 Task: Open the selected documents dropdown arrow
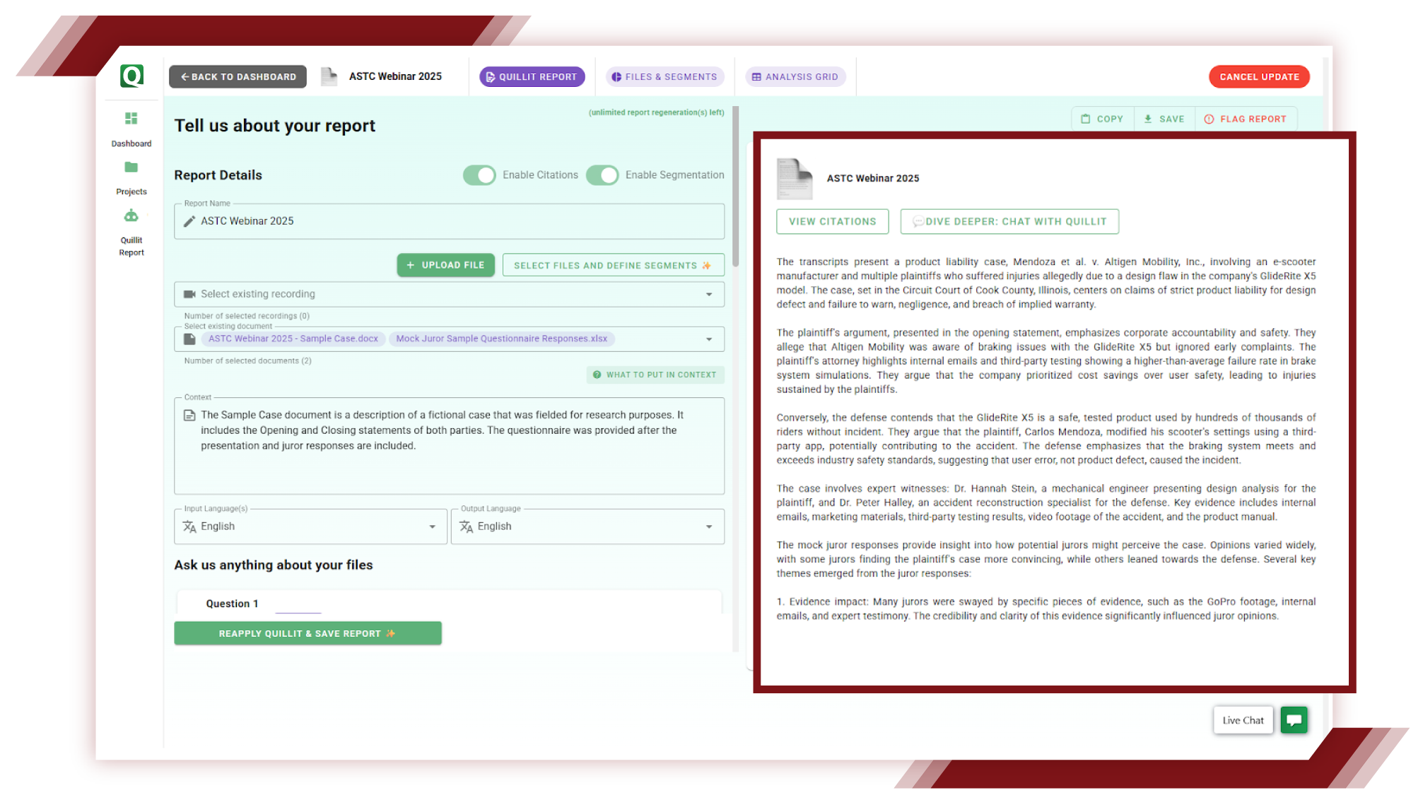pyautogui.click(x=709, y=339)
